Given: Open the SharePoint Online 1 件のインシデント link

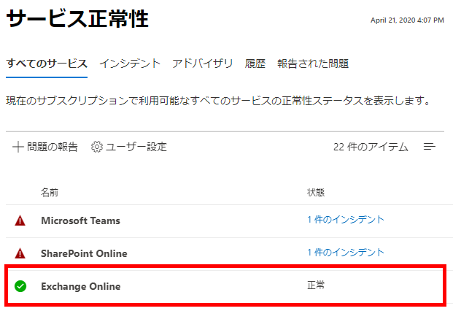Looking at the screenshot, I should (346, 253).
